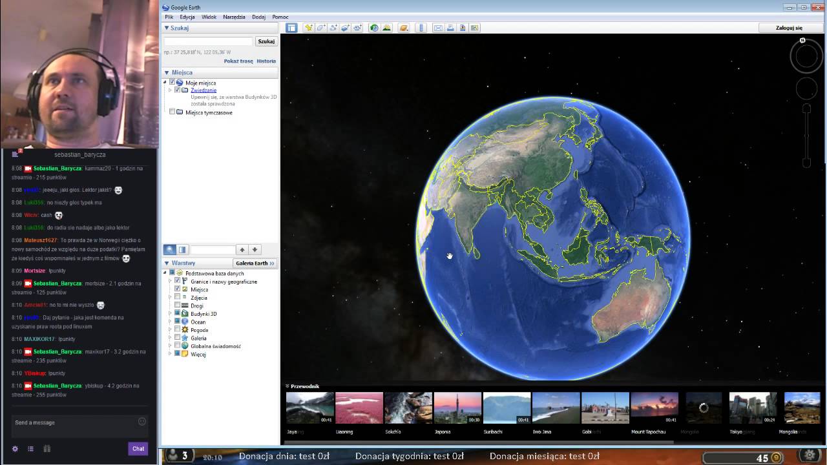Collapse the Podstawowa baza danych tree node
The height and width of the screenshot is (465, 827).
point(165,273)
